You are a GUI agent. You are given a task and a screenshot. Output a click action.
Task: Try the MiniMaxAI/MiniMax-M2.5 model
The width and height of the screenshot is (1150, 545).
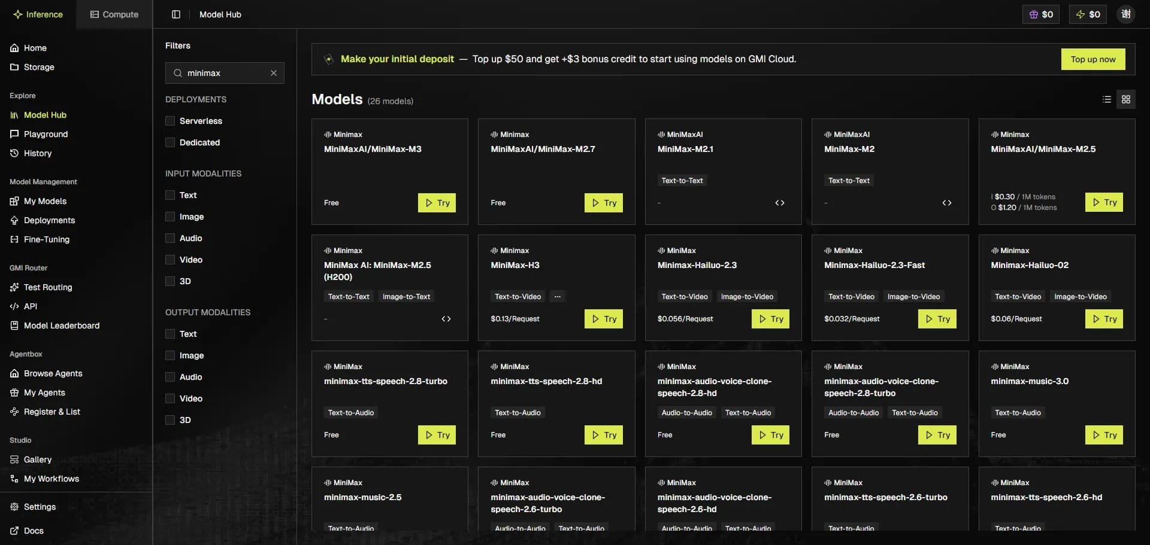click(x=1104, y=202)
